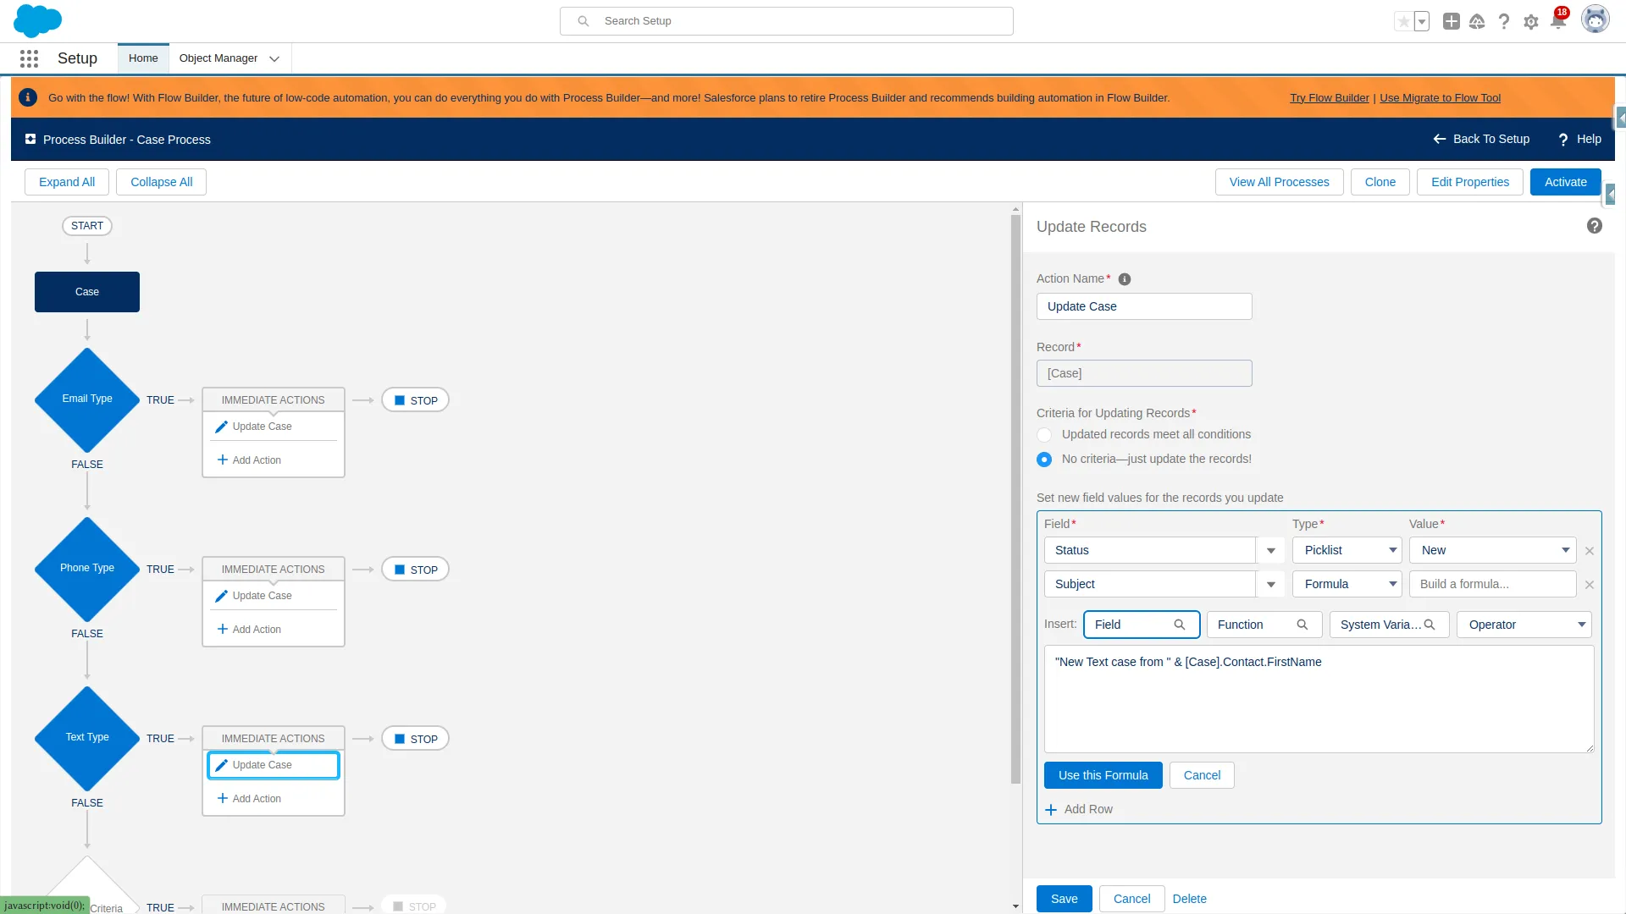Click Collapse All button to collapse process nodes
The height and width of the screenshot is (914, 1626).
pyautogui.click(x=161, y=182)
